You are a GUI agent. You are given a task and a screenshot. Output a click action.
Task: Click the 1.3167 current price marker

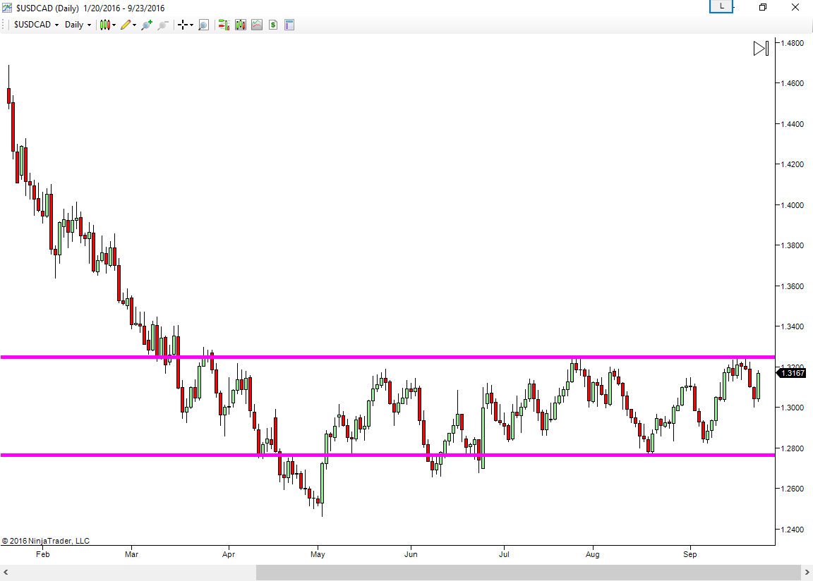pyautogui.click(x=791, y=373)
